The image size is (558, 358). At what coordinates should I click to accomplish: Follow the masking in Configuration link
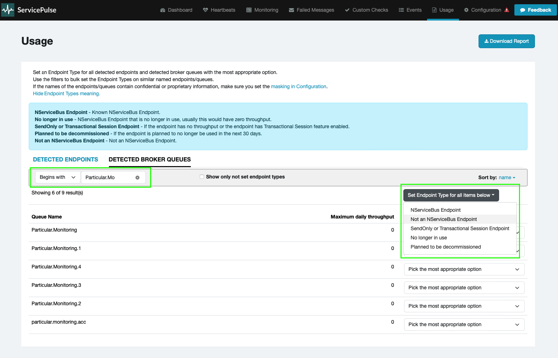coord(299,86)
